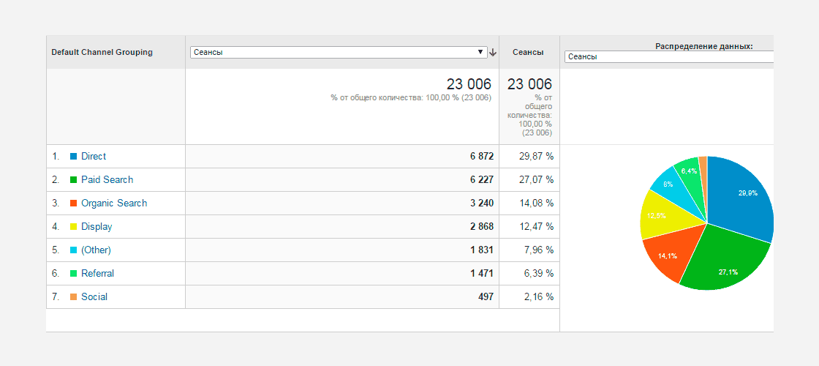Click the cyan (Other) color square
Viewport: 819px width, 366px height.
pos(74,250)
